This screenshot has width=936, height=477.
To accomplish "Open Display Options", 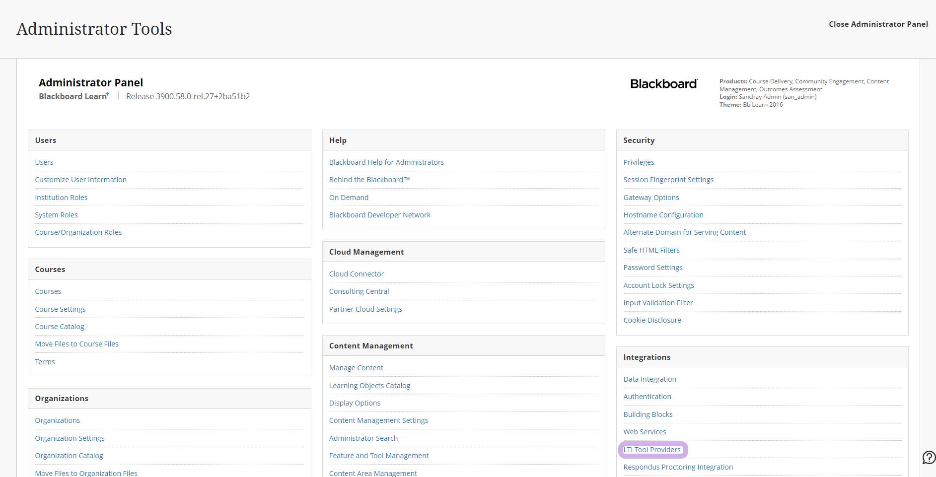I will (x=355, y=403).
